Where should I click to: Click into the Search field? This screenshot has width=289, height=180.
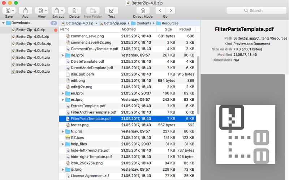click(x=256, y=11)
